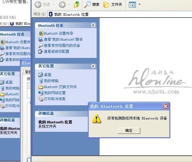192x162 pixels.
Task: Open the Views button dropdown
Action: point(139,5)
